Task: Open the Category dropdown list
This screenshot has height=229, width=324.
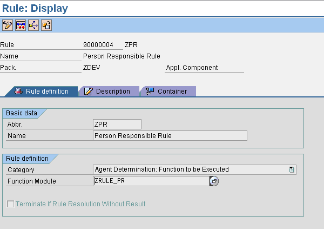Action: pos(292,169)
